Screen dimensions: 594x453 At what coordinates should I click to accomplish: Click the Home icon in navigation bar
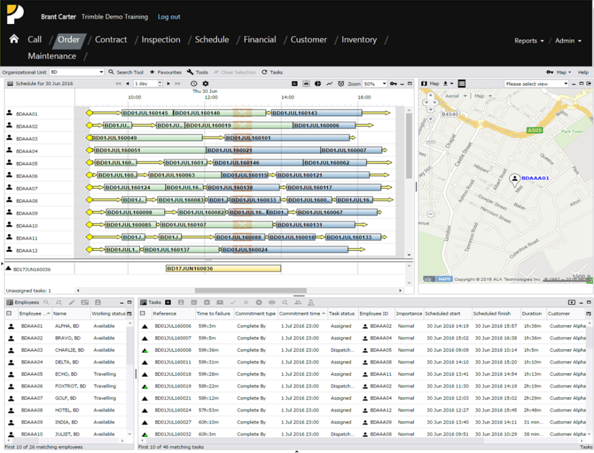[14, 39]
